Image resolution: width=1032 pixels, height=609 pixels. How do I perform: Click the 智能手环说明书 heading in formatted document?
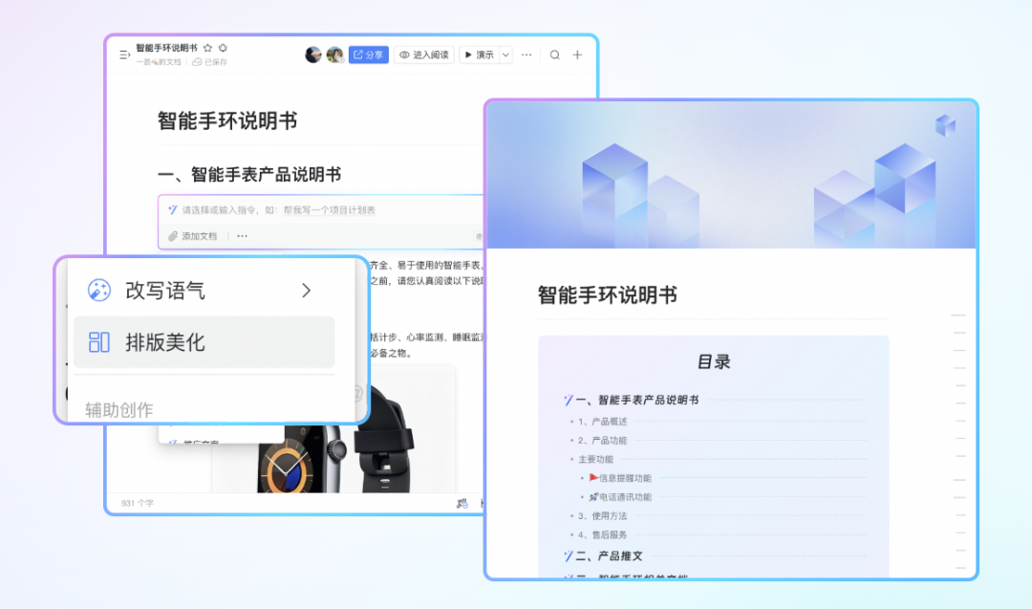608,295
